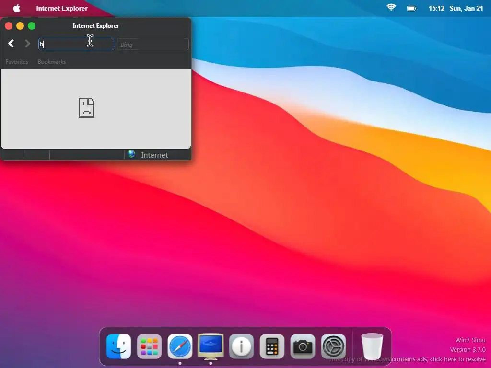This screenshot has height=368, width=491.
Task: Open the Favorites tab
Action: tap(17, 62)
